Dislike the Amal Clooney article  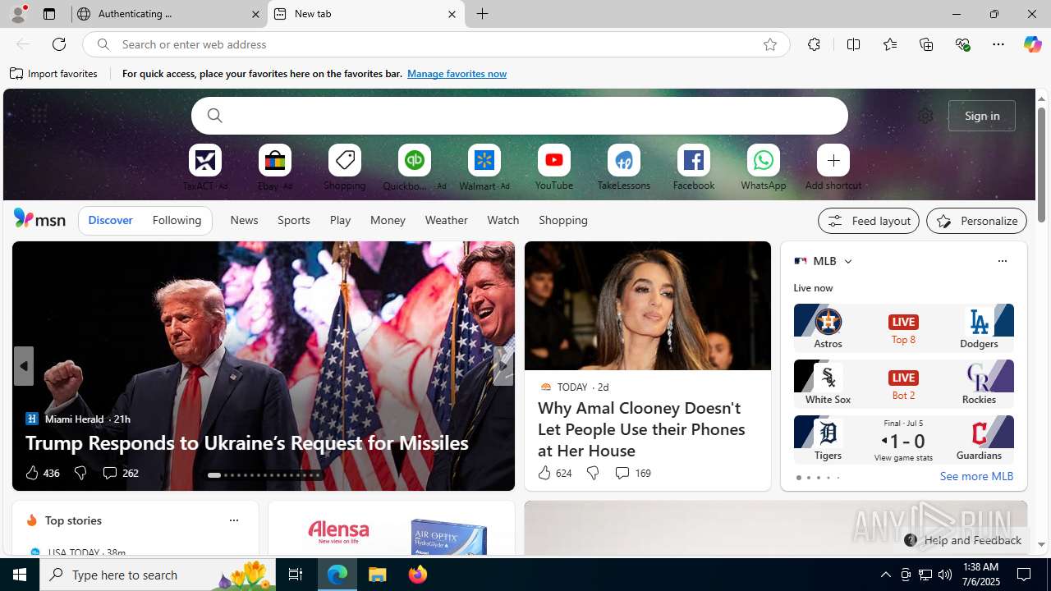[592, 473]
